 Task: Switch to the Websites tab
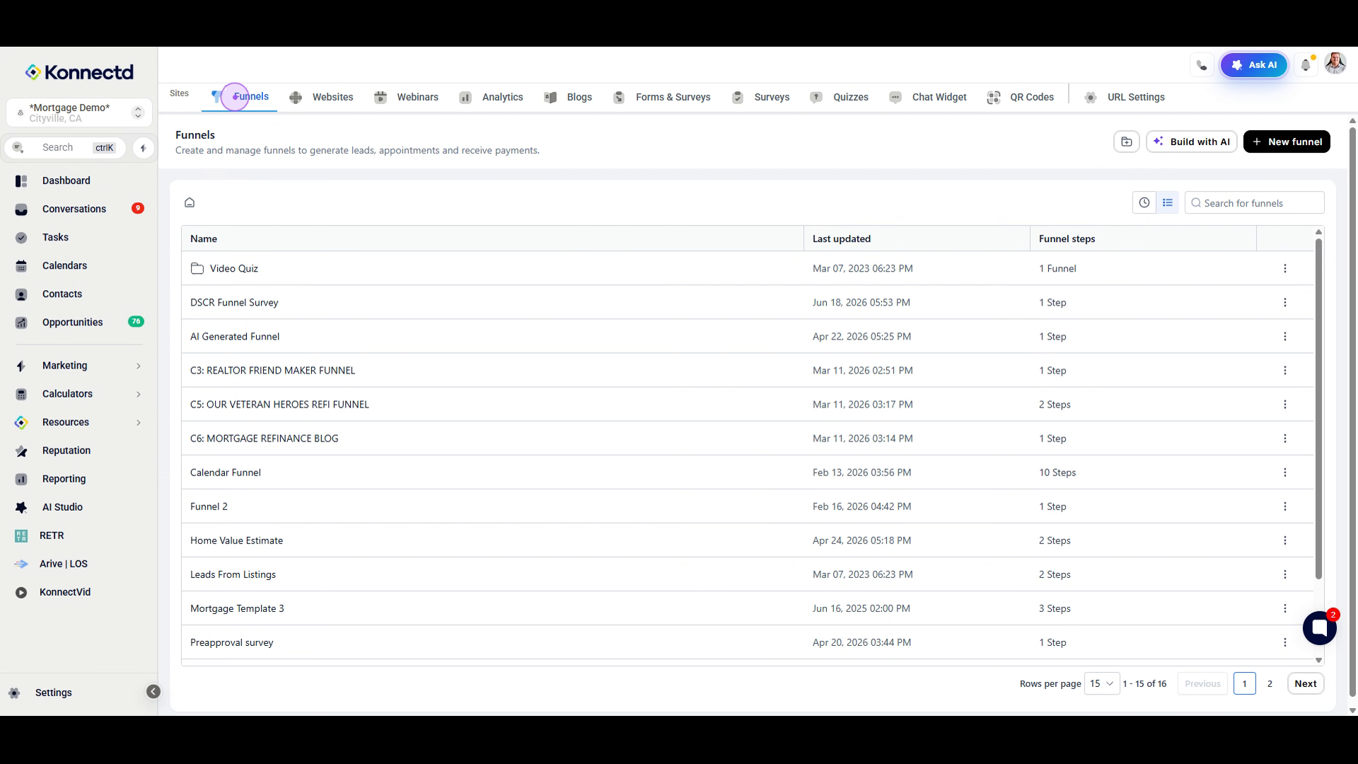pos(322,98)
